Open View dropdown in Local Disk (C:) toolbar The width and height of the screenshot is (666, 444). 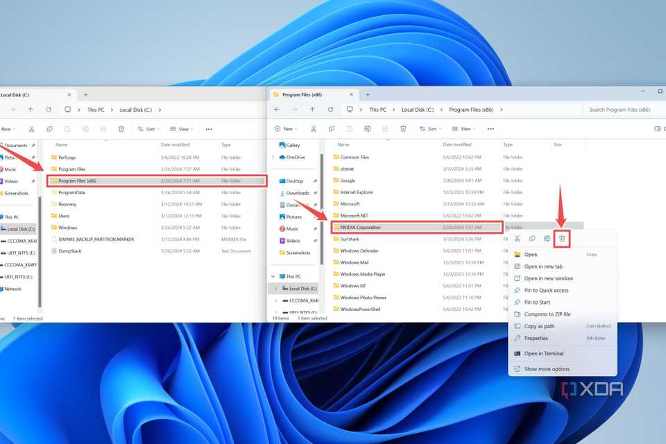point(181,129)
